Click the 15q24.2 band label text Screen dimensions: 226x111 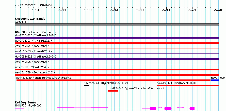21,22
